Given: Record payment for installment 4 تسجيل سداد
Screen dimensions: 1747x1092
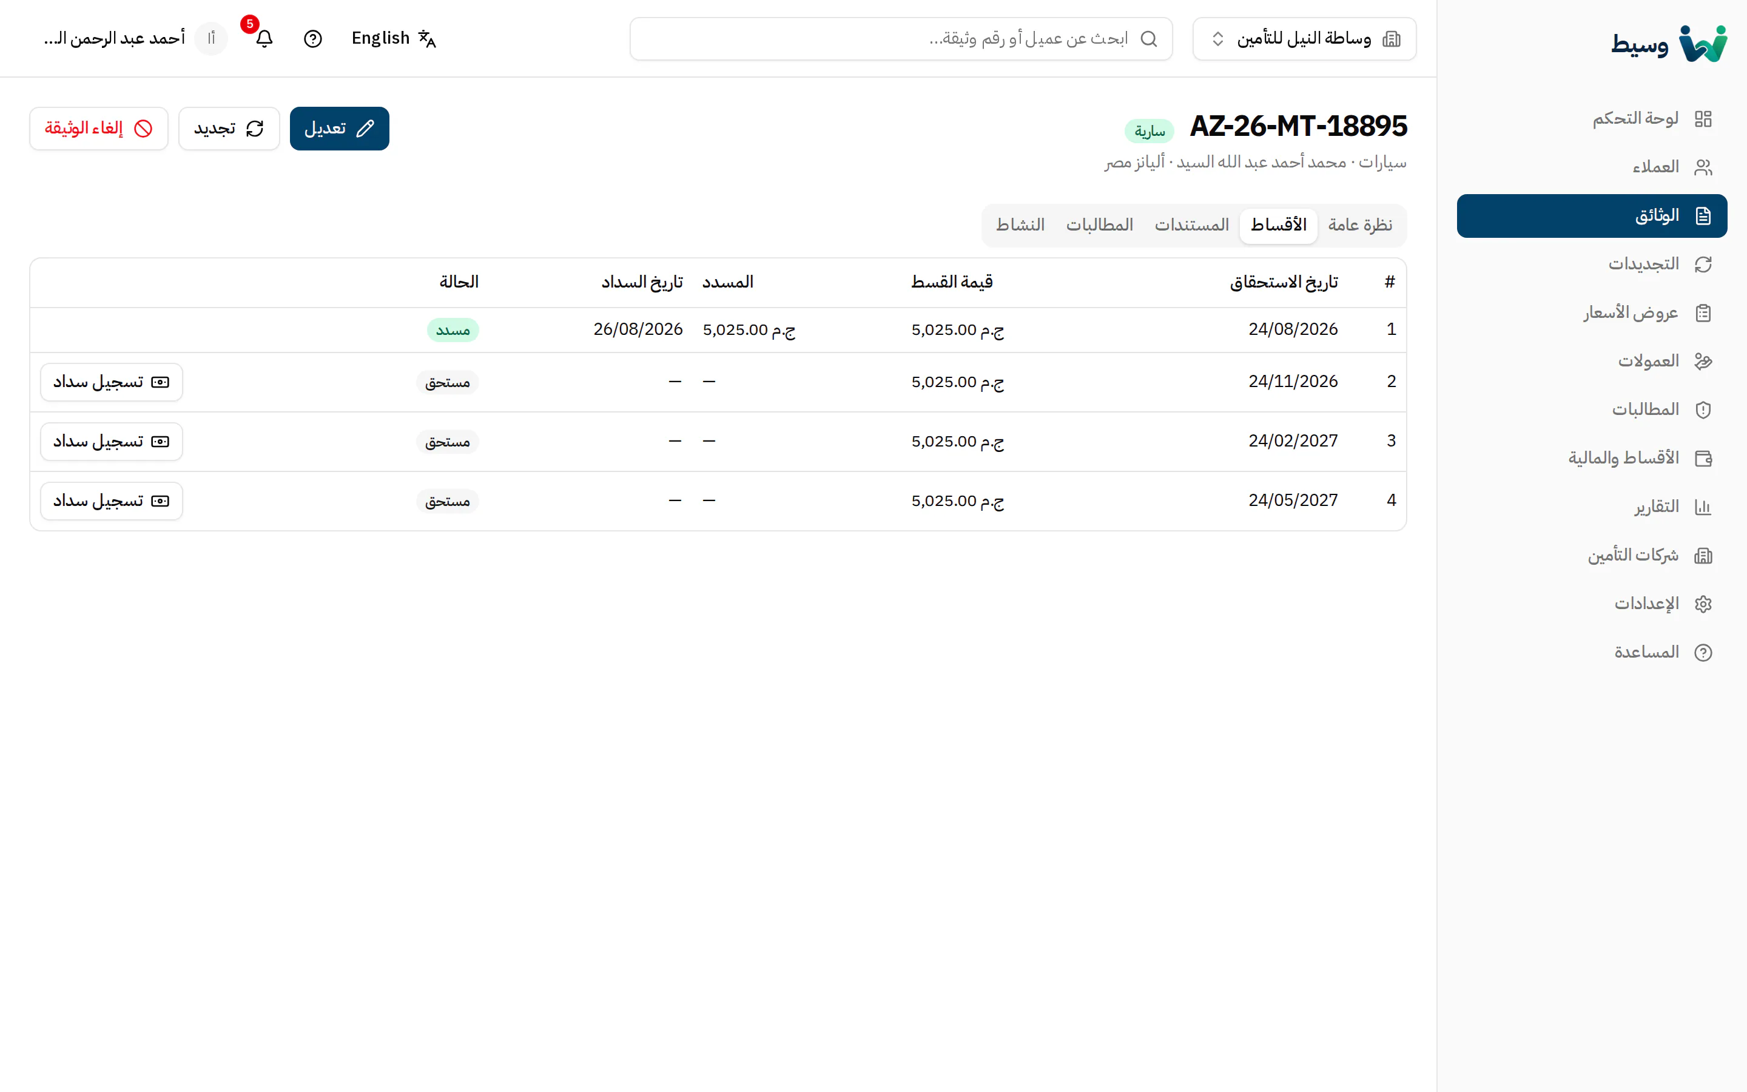Looking at the screenshot, I should point(111,501).
